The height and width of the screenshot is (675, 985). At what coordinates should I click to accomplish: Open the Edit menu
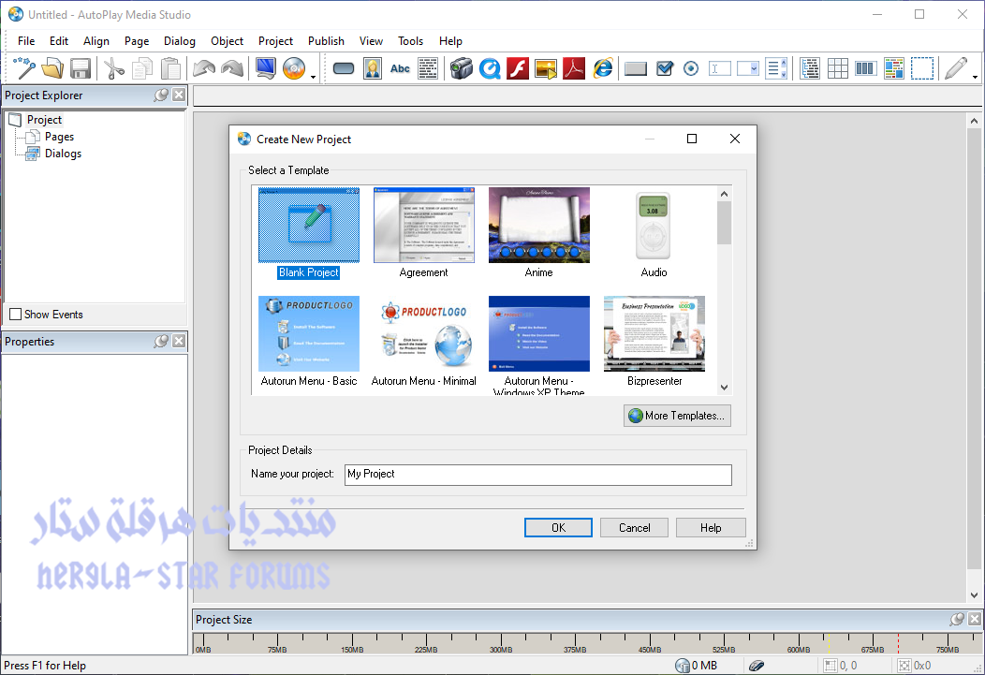[x=59, y=41]
